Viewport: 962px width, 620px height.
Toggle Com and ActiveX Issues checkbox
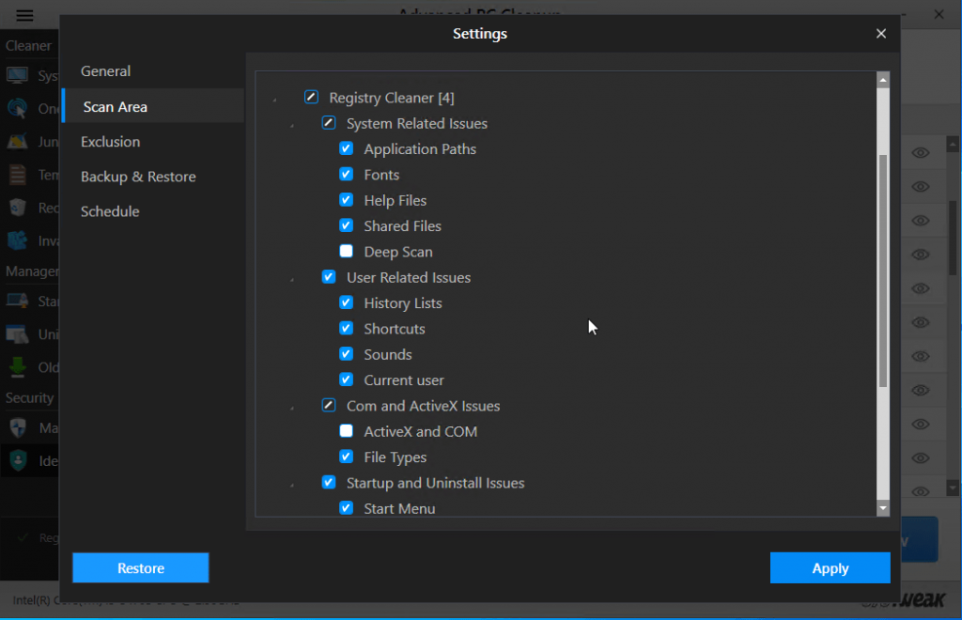(329, 406)
